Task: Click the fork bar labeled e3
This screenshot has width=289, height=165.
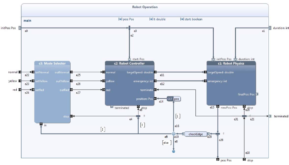Action: click(x=130, y=28)
